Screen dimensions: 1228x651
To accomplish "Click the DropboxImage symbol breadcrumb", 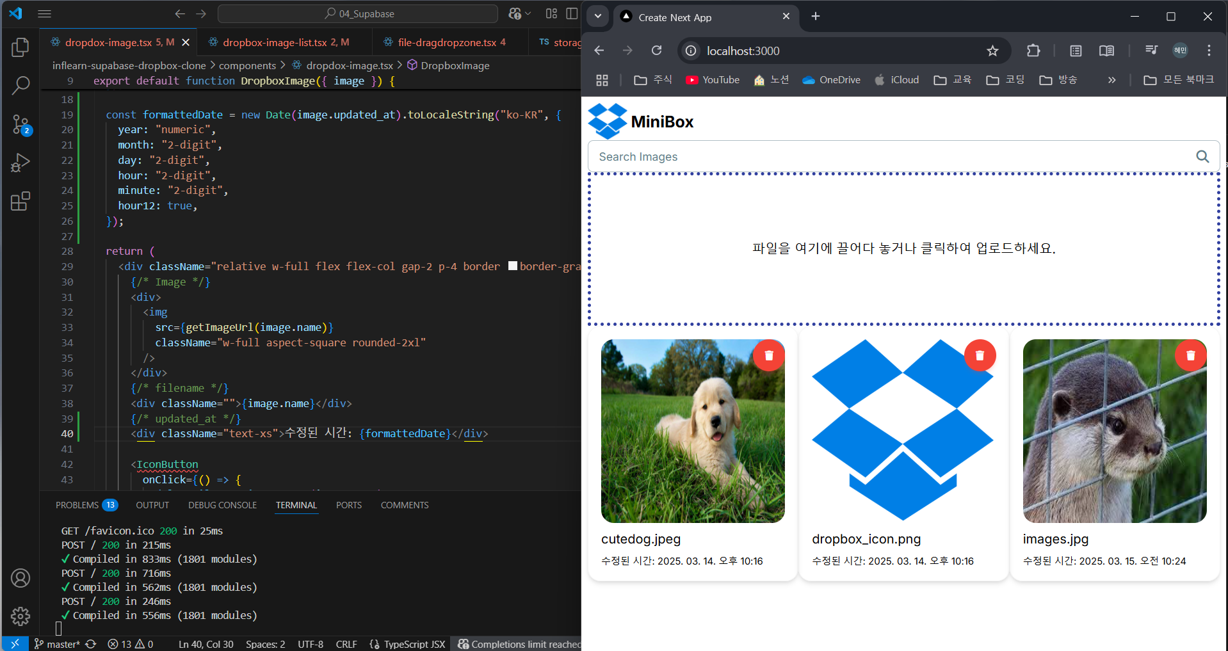I will [449, 65].
